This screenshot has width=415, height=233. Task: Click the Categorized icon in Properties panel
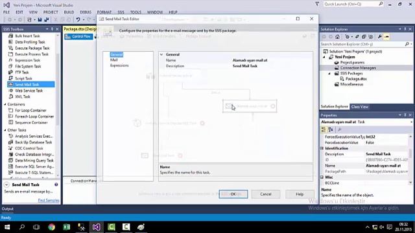[324, 129]
